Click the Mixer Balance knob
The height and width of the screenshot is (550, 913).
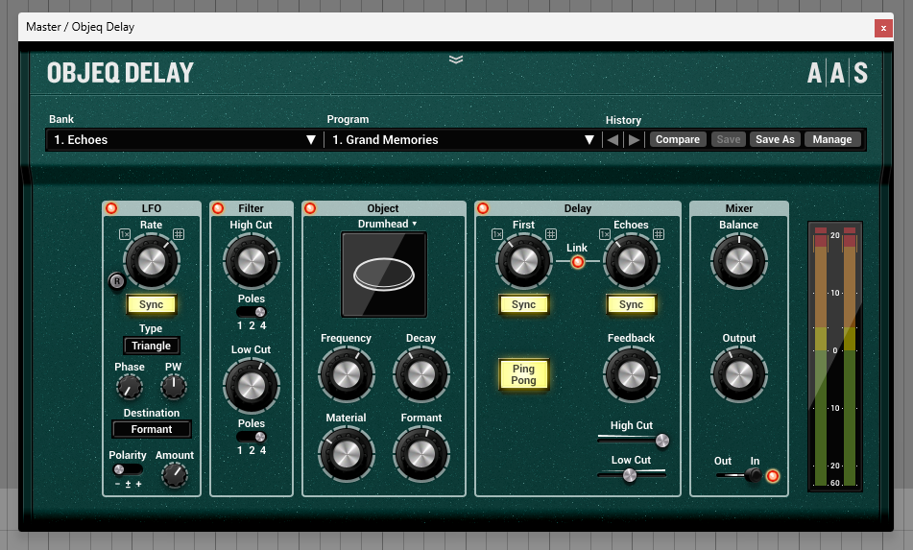click(x=739, y=261)
